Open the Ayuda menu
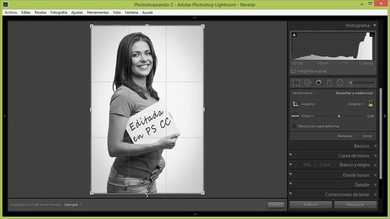 point(147,12)
